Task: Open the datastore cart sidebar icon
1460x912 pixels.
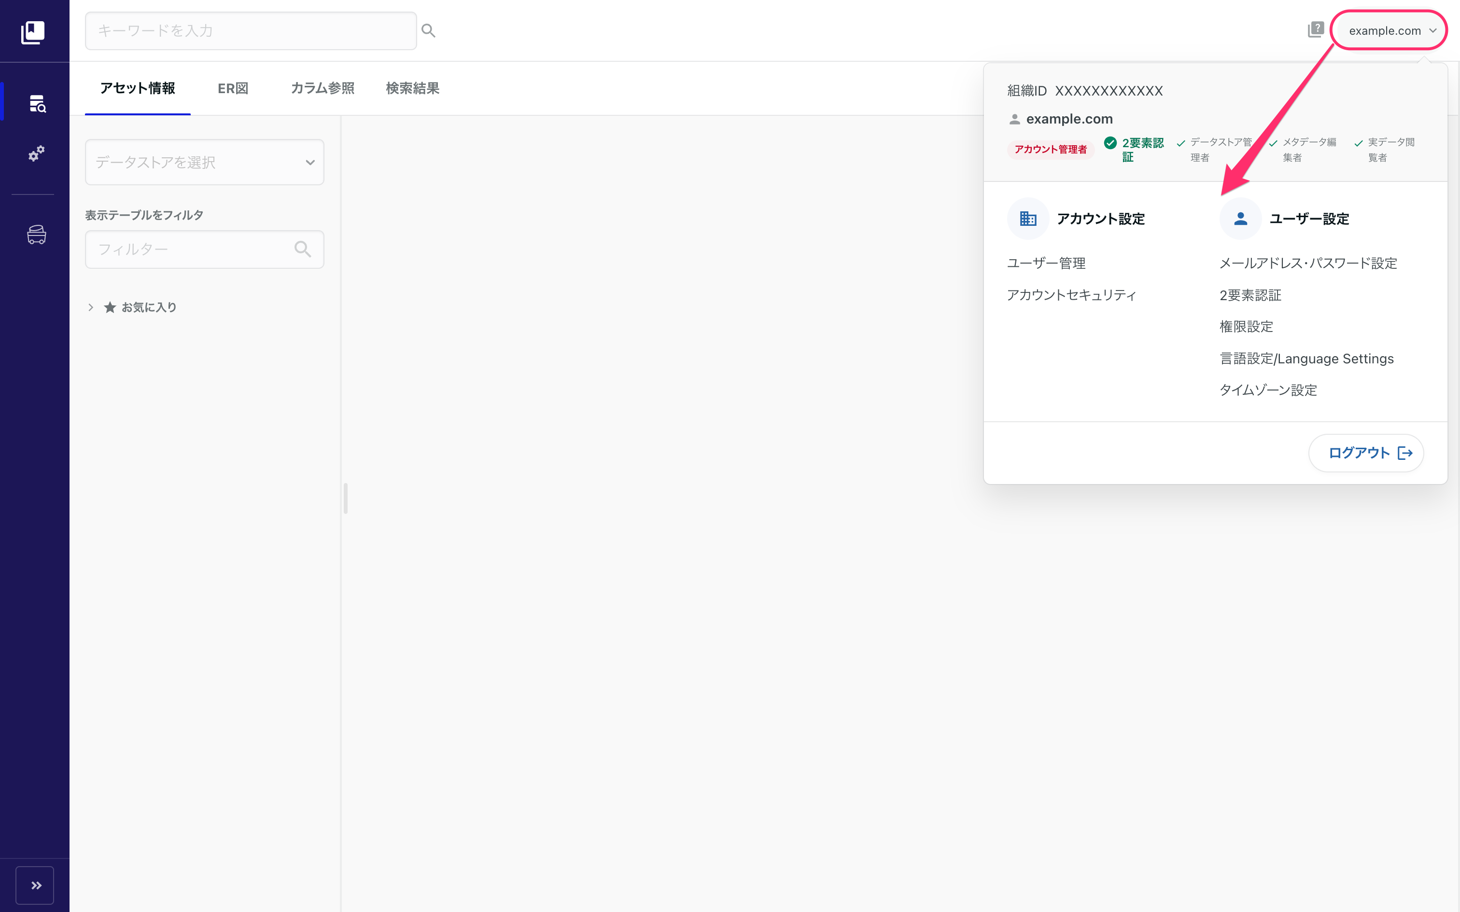Action: point(36,234)
